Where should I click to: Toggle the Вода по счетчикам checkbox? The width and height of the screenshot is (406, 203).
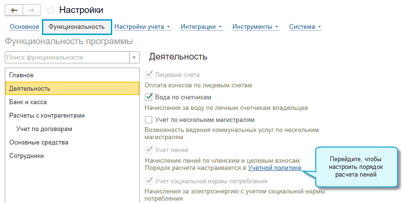[x=149, y=97]
